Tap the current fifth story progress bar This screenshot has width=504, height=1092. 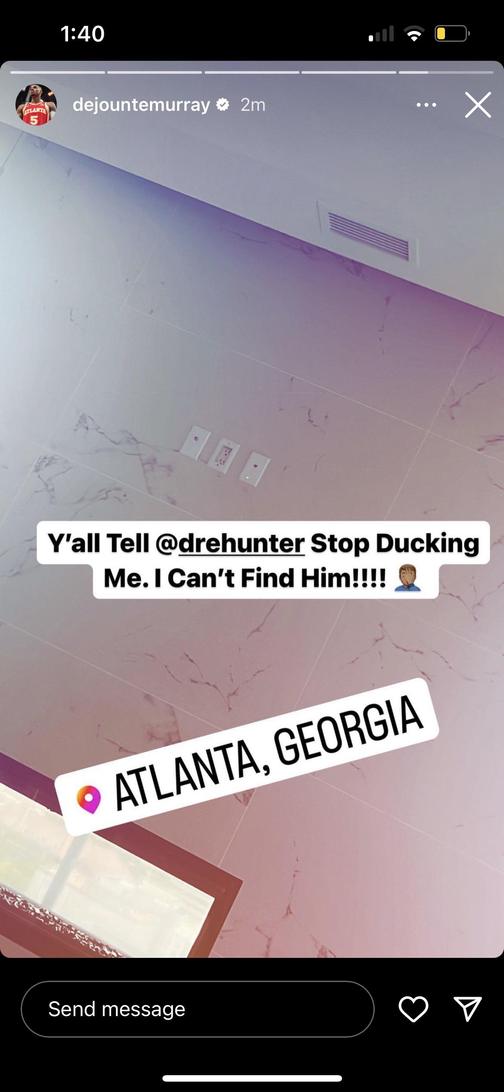446,72
